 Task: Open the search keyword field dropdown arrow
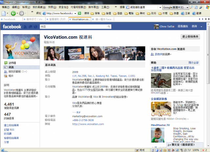pyautogui.click(x=160, y=7)
